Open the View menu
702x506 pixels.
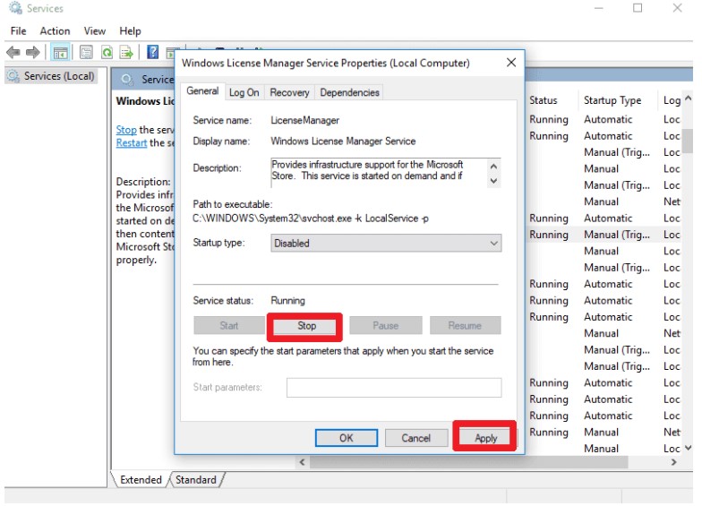point(95,30)
